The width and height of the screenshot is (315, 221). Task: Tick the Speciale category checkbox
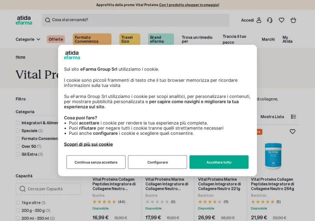pos(18,131)
